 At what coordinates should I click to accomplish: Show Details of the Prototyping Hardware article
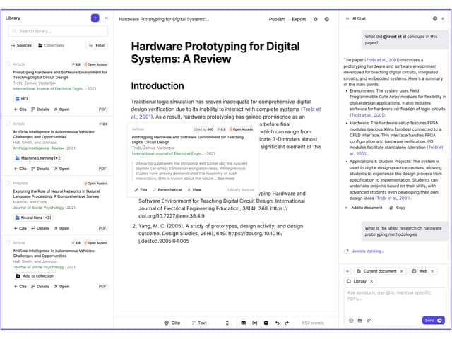point(40,109)
